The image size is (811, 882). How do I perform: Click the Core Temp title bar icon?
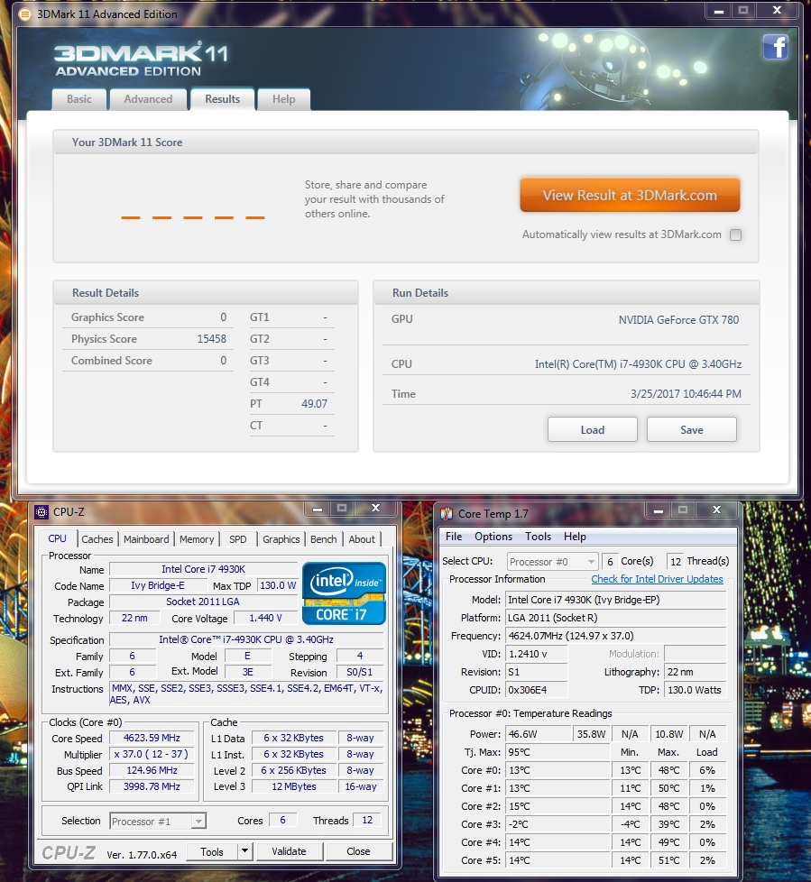click(x=447, y=513)
